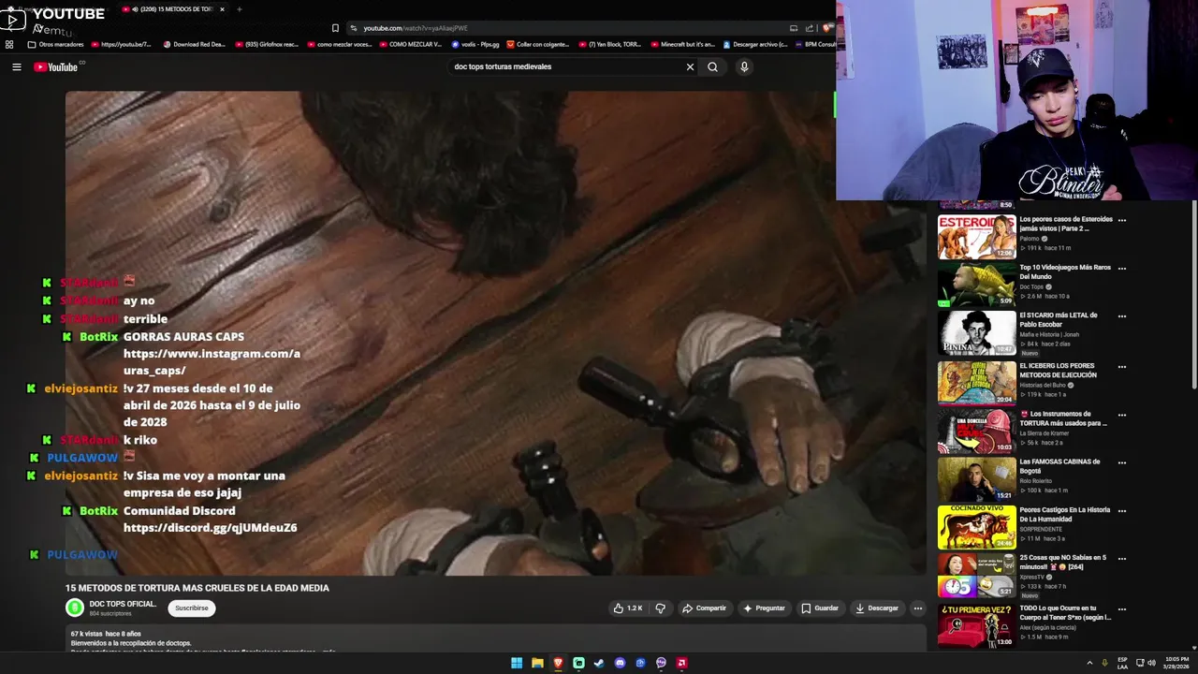The width and height of the screenshot is (1198, 674).
Task: Go to the YouTube home logo
Action: point(56,66)
